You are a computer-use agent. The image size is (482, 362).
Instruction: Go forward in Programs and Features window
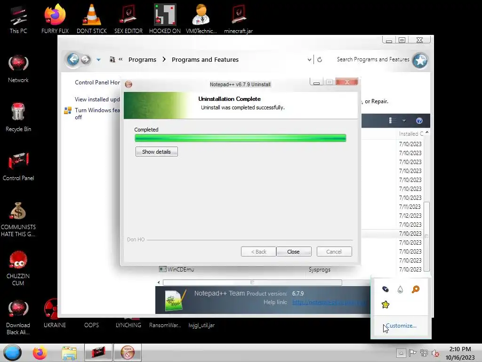[86, 59]
